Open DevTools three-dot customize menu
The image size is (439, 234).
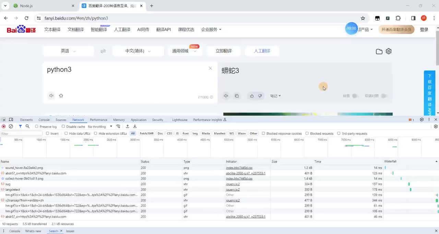[x=429, y=120]
